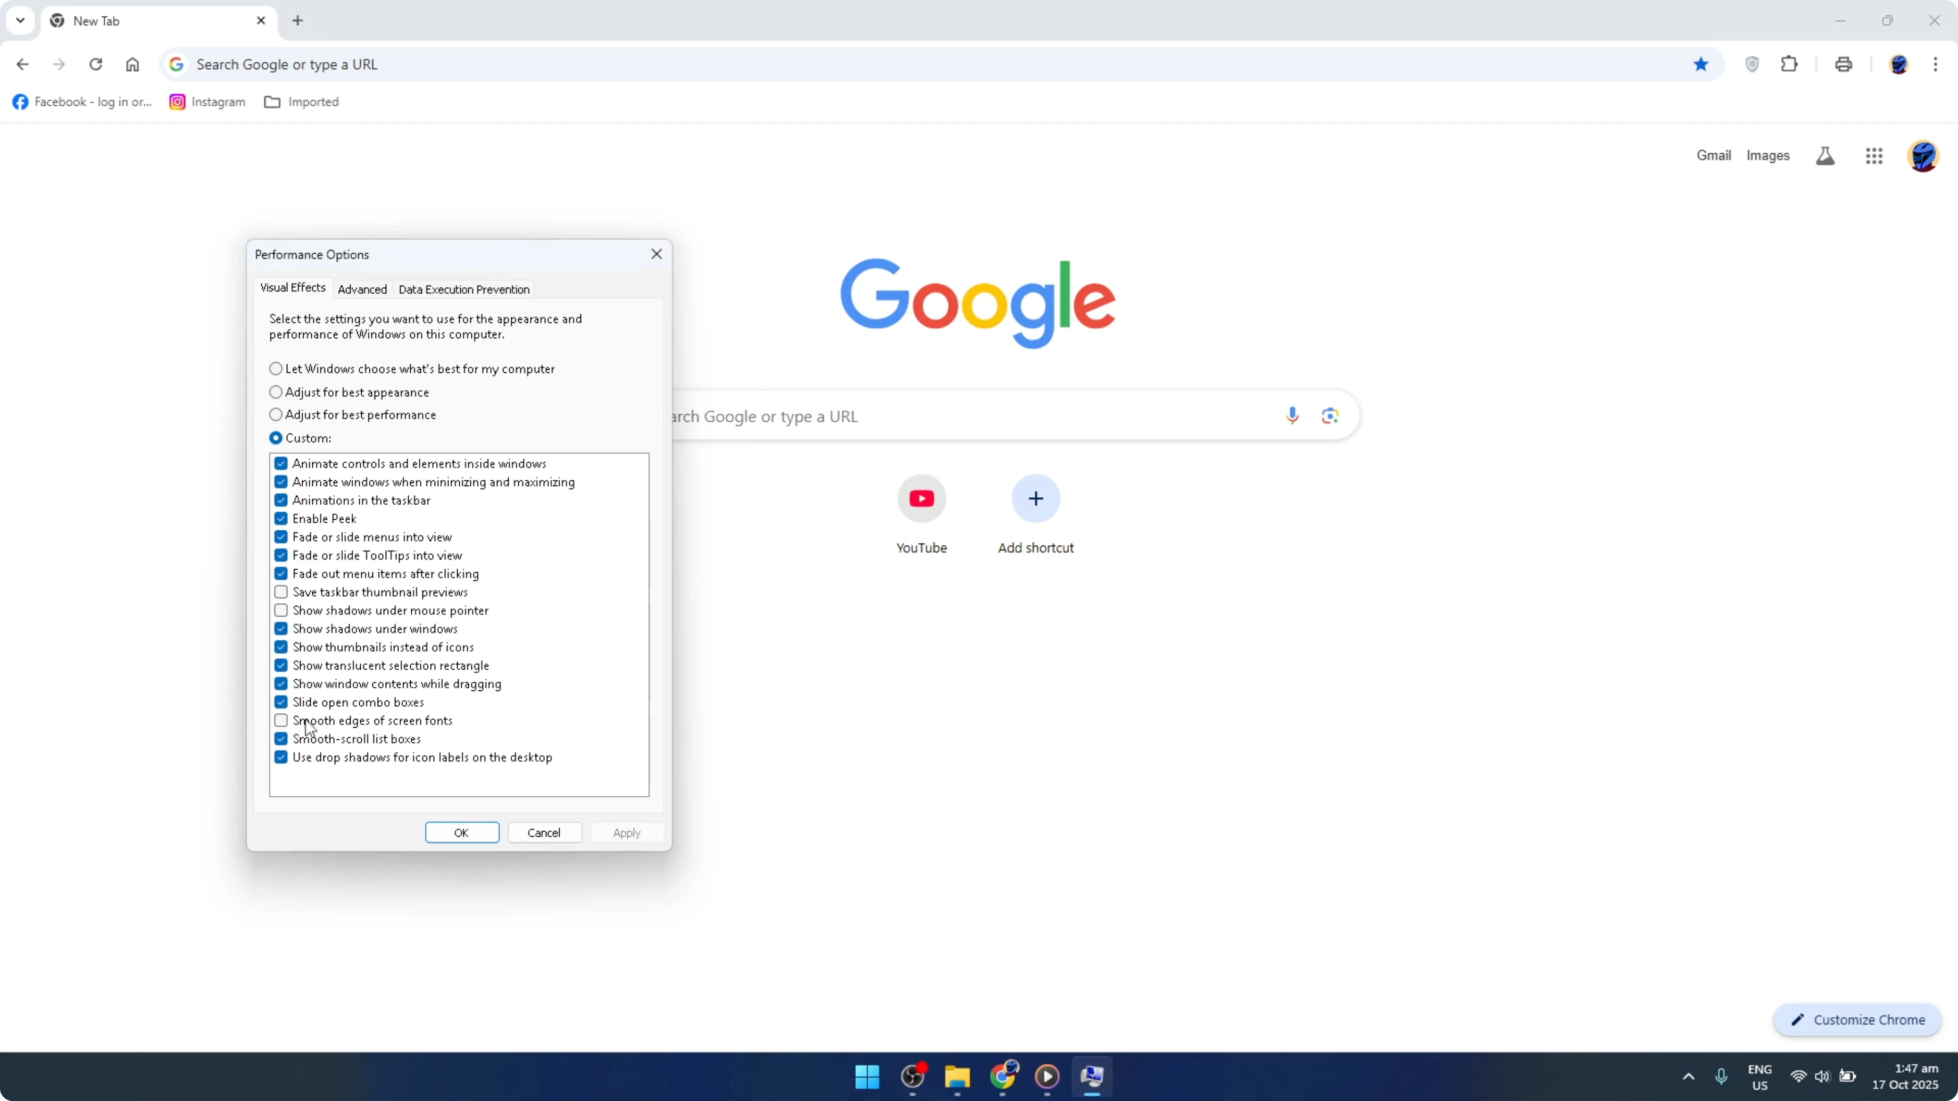
Task: Open the Windows Start menu
Action: pos(867,1076)
